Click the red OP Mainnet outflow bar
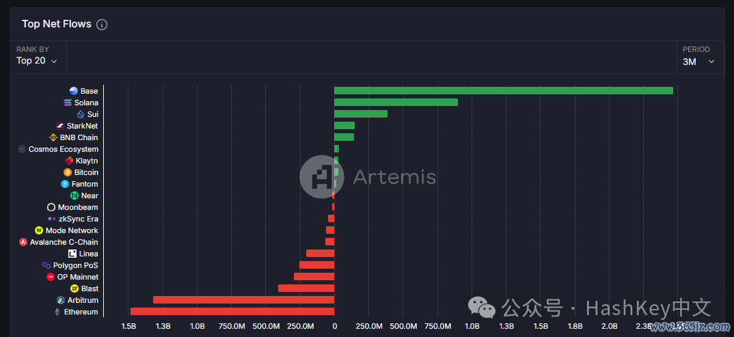 pos(314,277)
